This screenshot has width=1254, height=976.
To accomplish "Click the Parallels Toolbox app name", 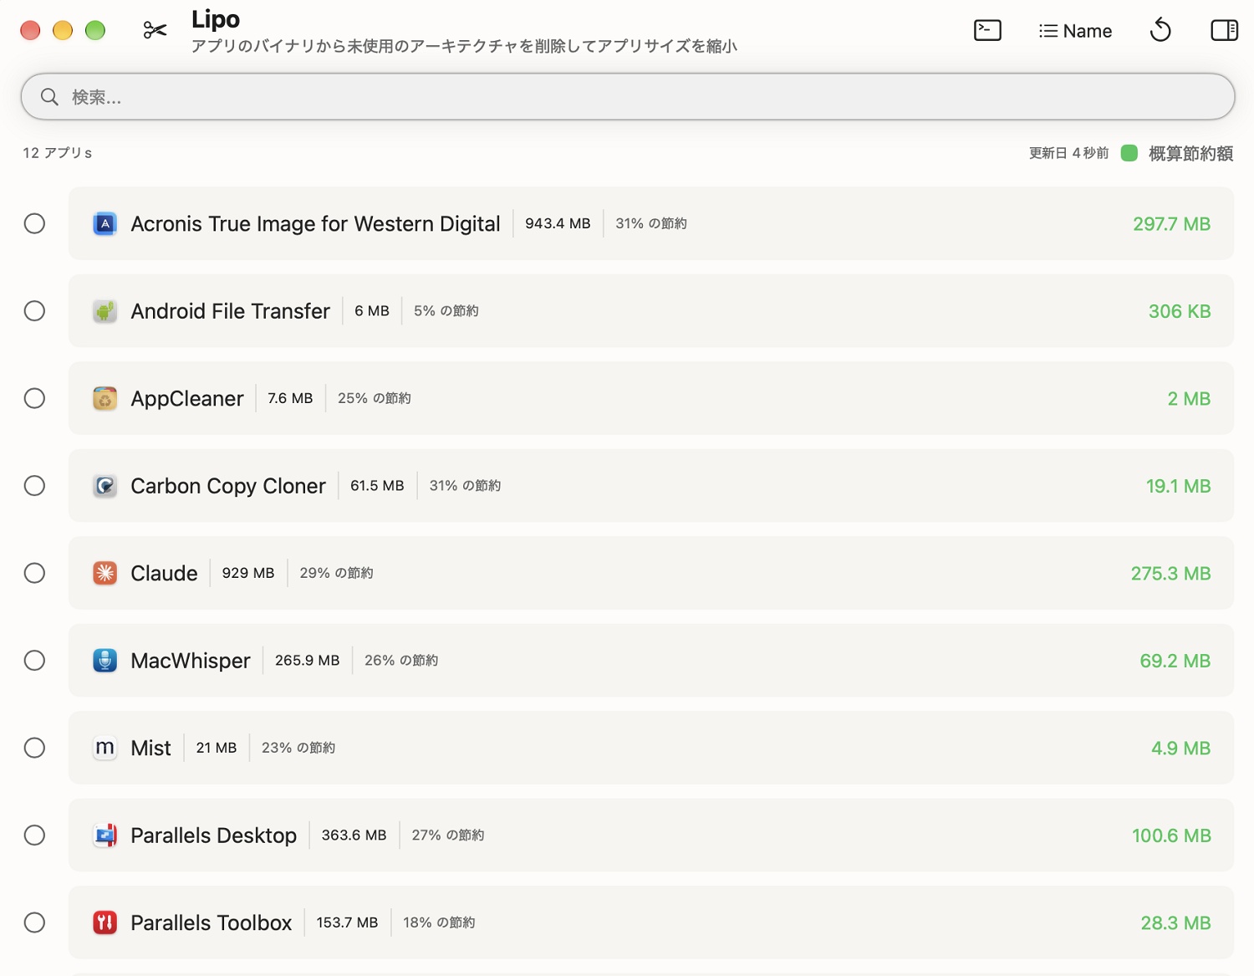I will click(211, 922).
